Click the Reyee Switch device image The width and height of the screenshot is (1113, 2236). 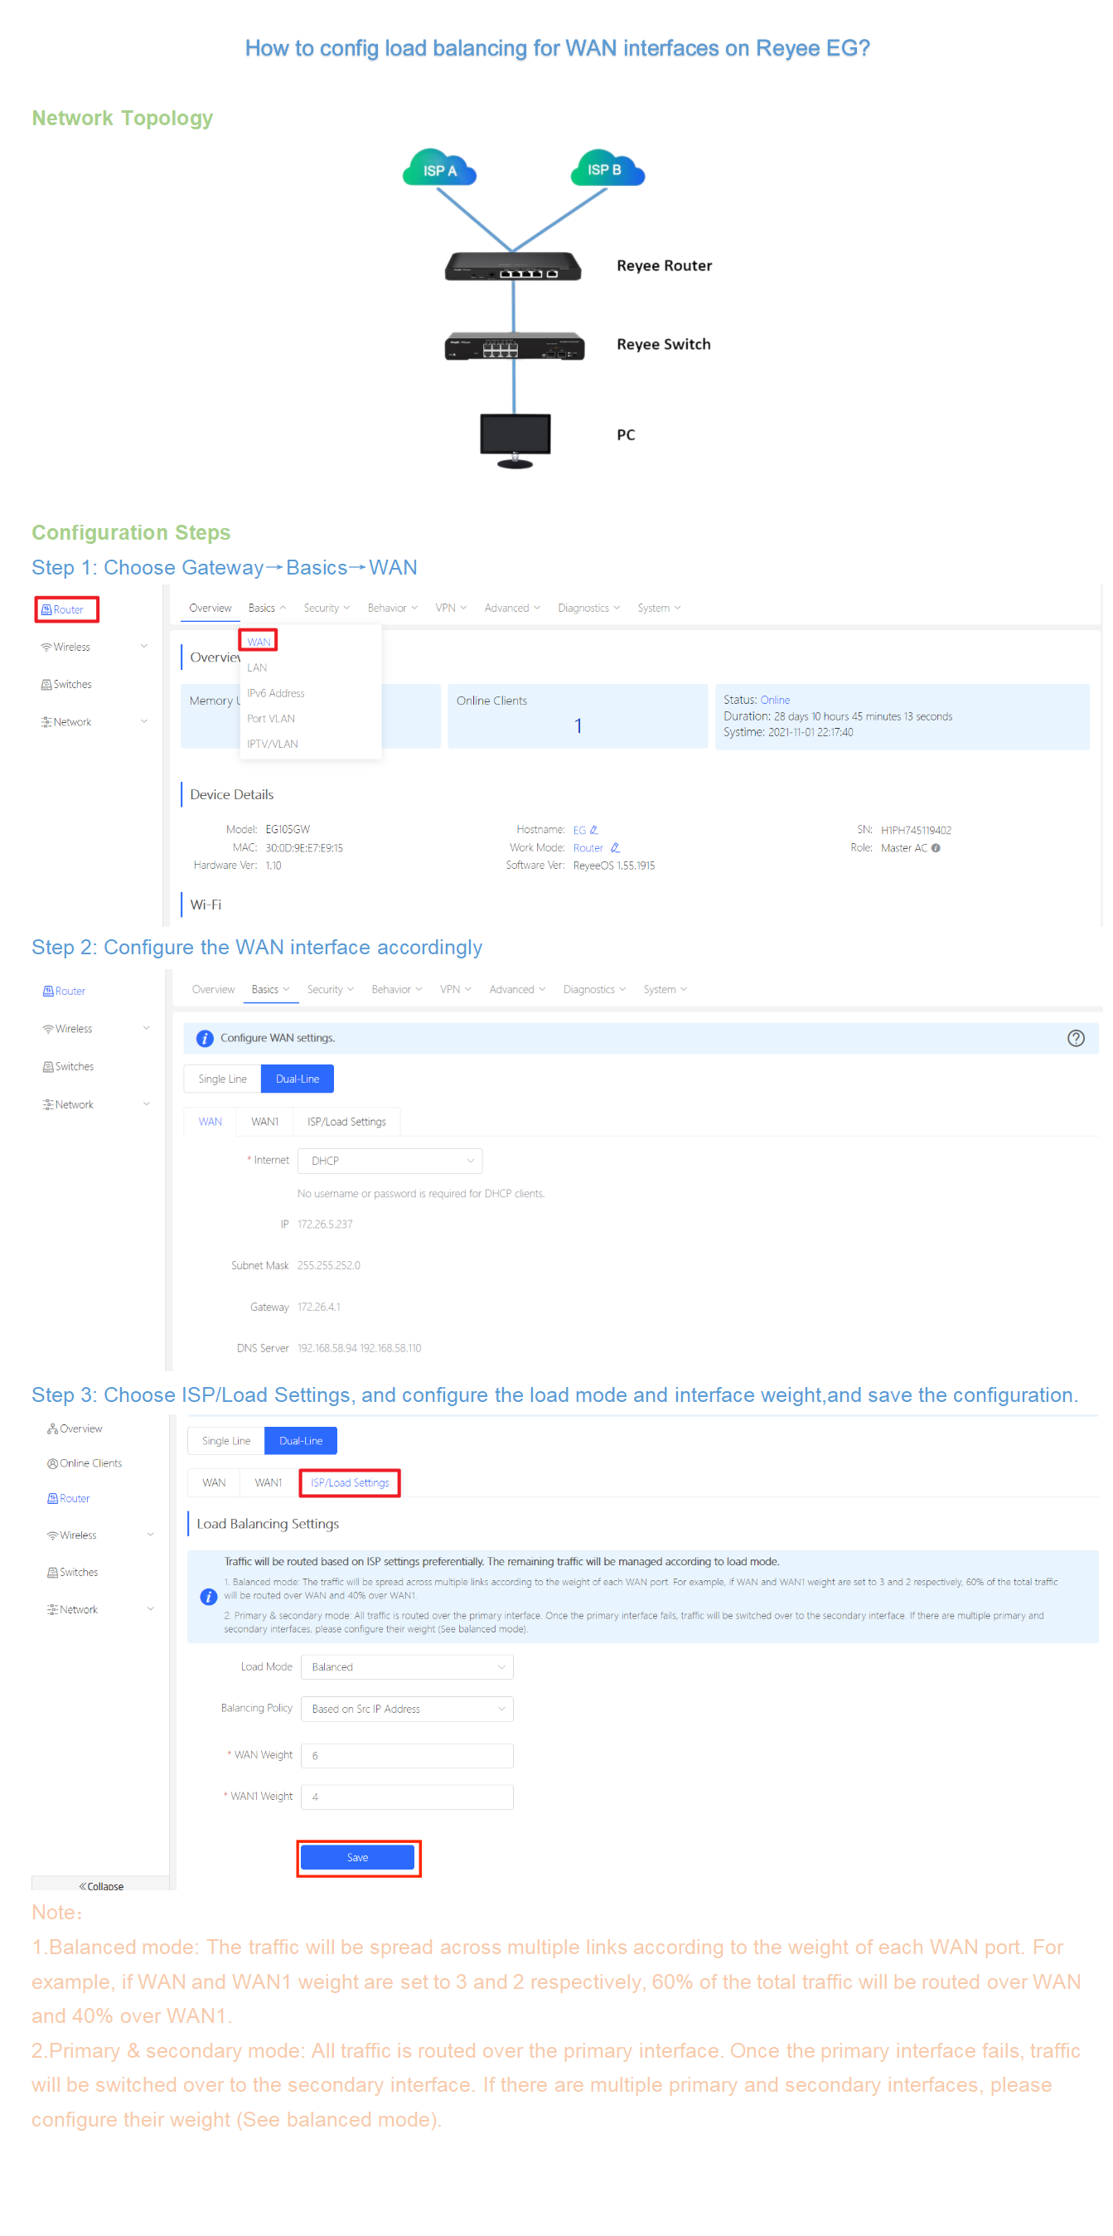(x=514, y=347)
